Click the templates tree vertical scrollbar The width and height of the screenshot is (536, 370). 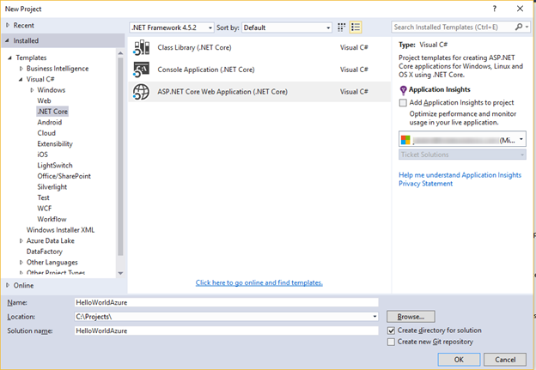[120, 157]
